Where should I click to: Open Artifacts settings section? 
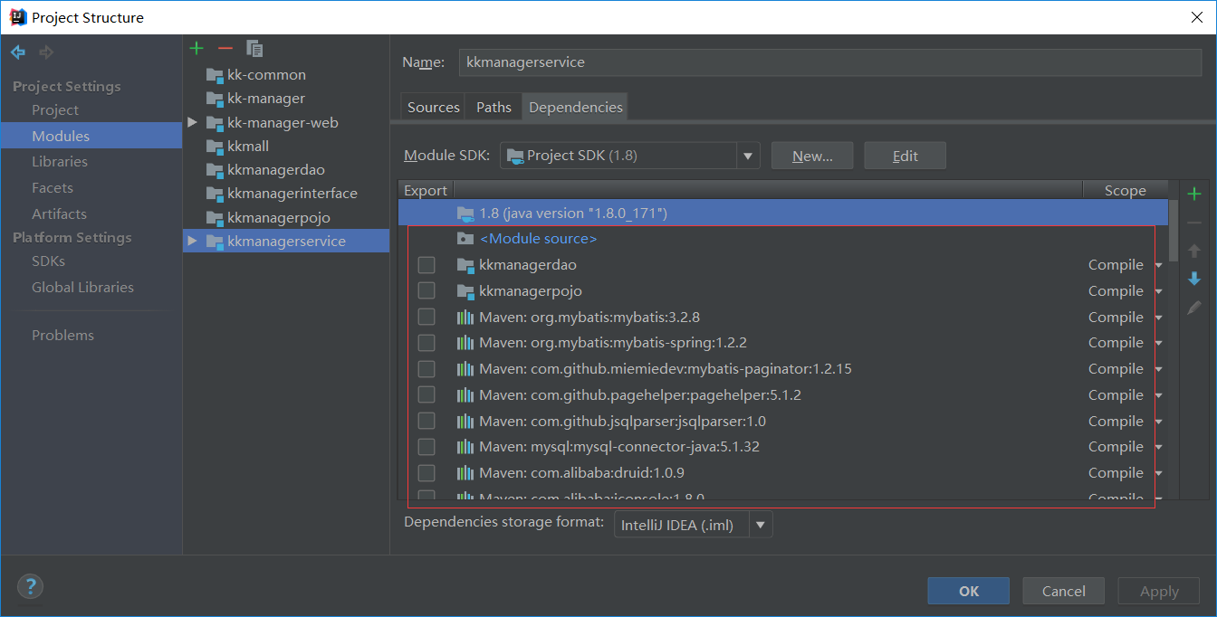[59, 214]
